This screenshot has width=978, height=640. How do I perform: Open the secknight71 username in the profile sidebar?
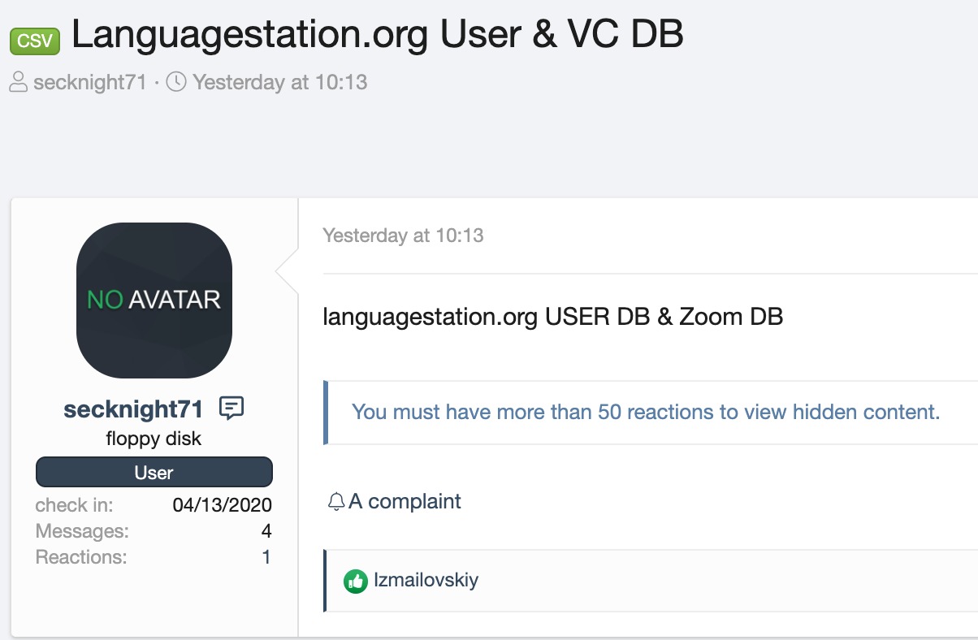(133, 409)
